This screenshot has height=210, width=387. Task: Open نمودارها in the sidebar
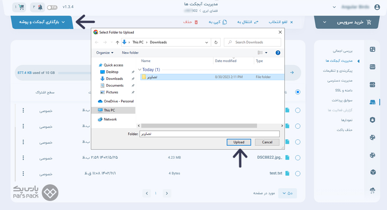(x=347, y=120)
